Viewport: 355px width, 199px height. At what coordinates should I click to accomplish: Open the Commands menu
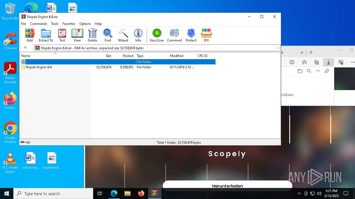(39, 24)
